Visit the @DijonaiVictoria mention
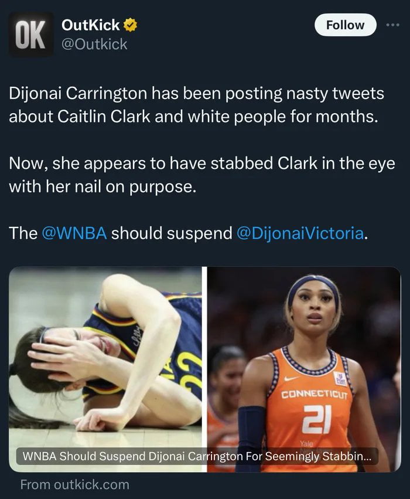 (x=300, y=233)
